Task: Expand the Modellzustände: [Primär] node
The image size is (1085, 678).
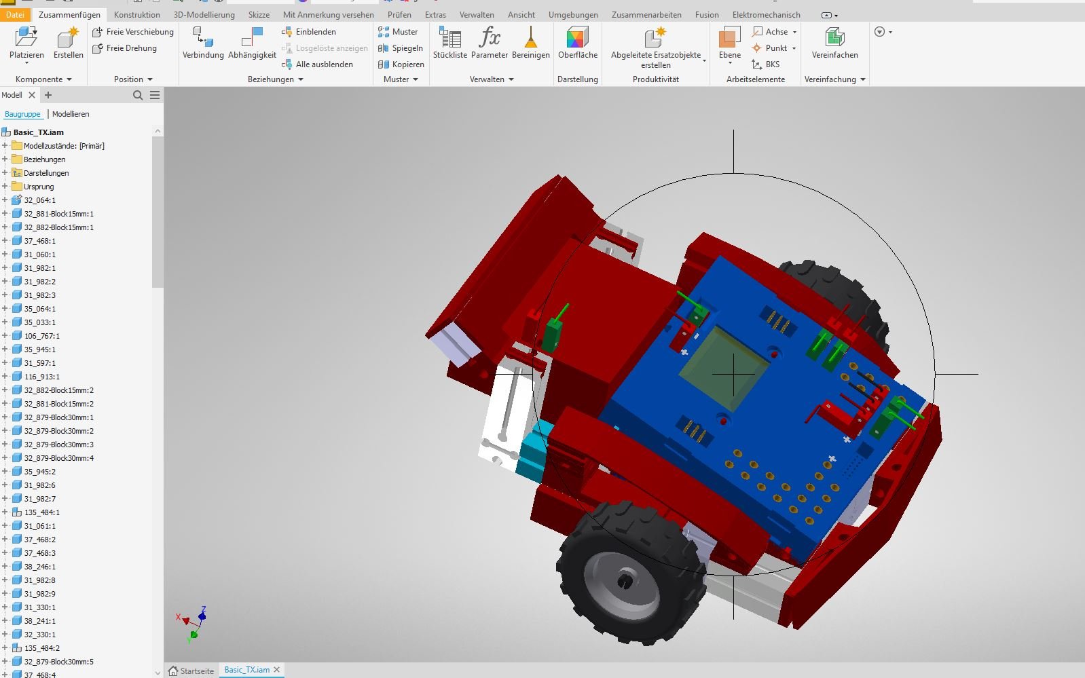Action: pyautogui.click(x=5, y=146)
